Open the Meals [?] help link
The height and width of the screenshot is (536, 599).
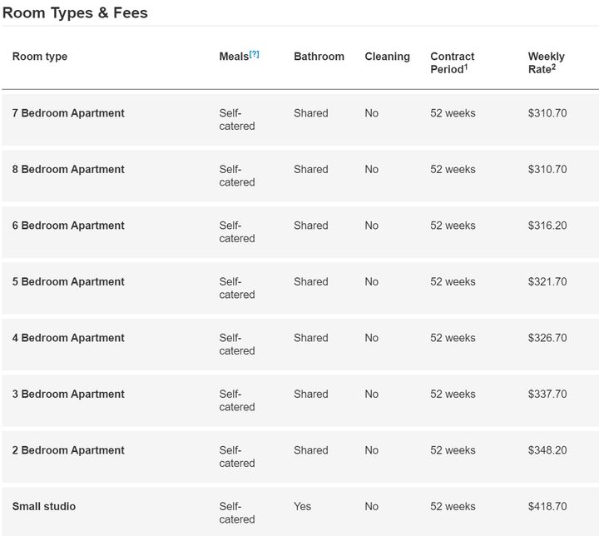click(x=254, y=54)
